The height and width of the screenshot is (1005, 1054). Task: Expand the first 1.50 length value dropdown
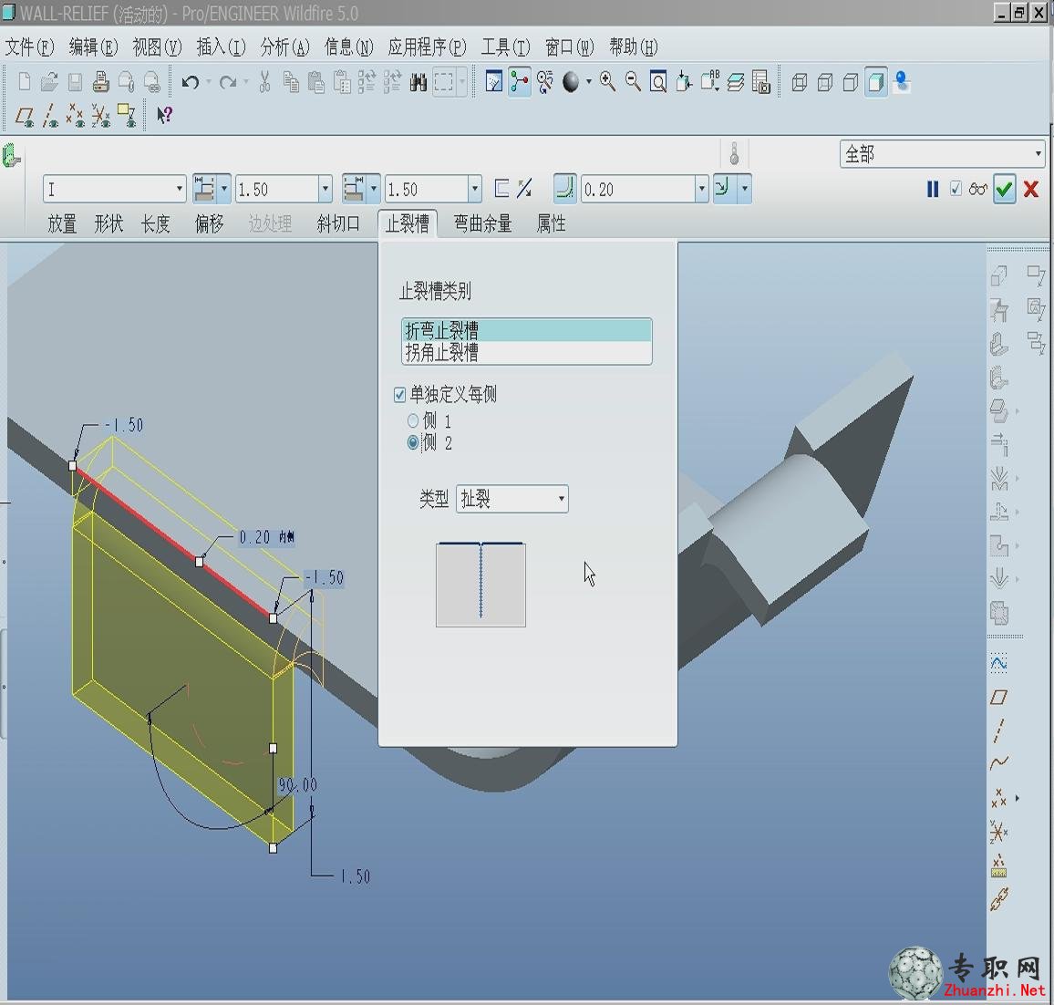325,190
